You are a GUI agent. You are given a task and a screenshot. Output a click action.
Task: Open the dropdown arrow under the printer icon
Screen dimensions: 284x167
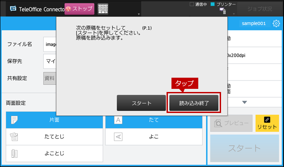234,14
